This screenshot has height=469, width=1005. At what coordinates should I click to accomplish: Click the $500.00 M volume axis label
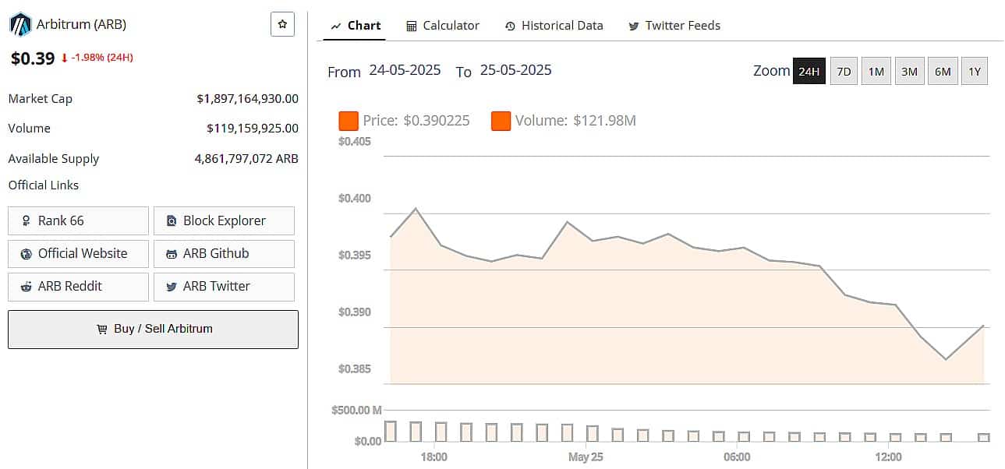coord(356,410)
